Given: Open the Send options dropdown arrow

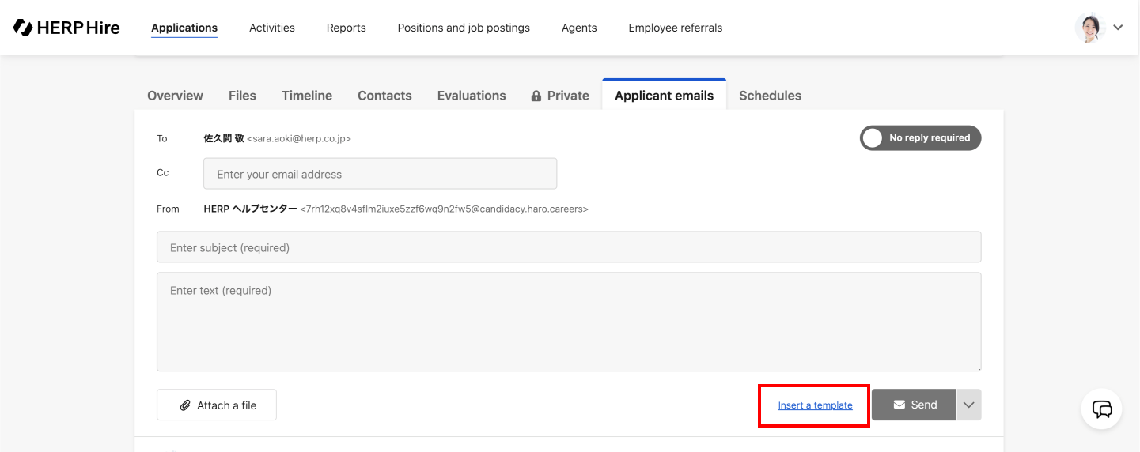Looking at the screenshot, I should [969, 405].
